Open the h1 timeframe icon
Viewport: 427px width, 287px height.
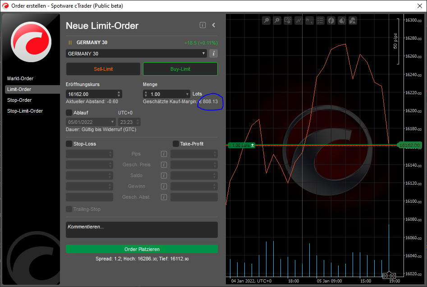click(x=309, y=20)
